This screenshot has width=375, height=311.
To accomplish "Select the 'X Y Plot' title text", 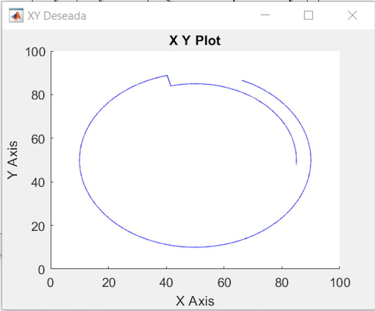I will [195, 40].
